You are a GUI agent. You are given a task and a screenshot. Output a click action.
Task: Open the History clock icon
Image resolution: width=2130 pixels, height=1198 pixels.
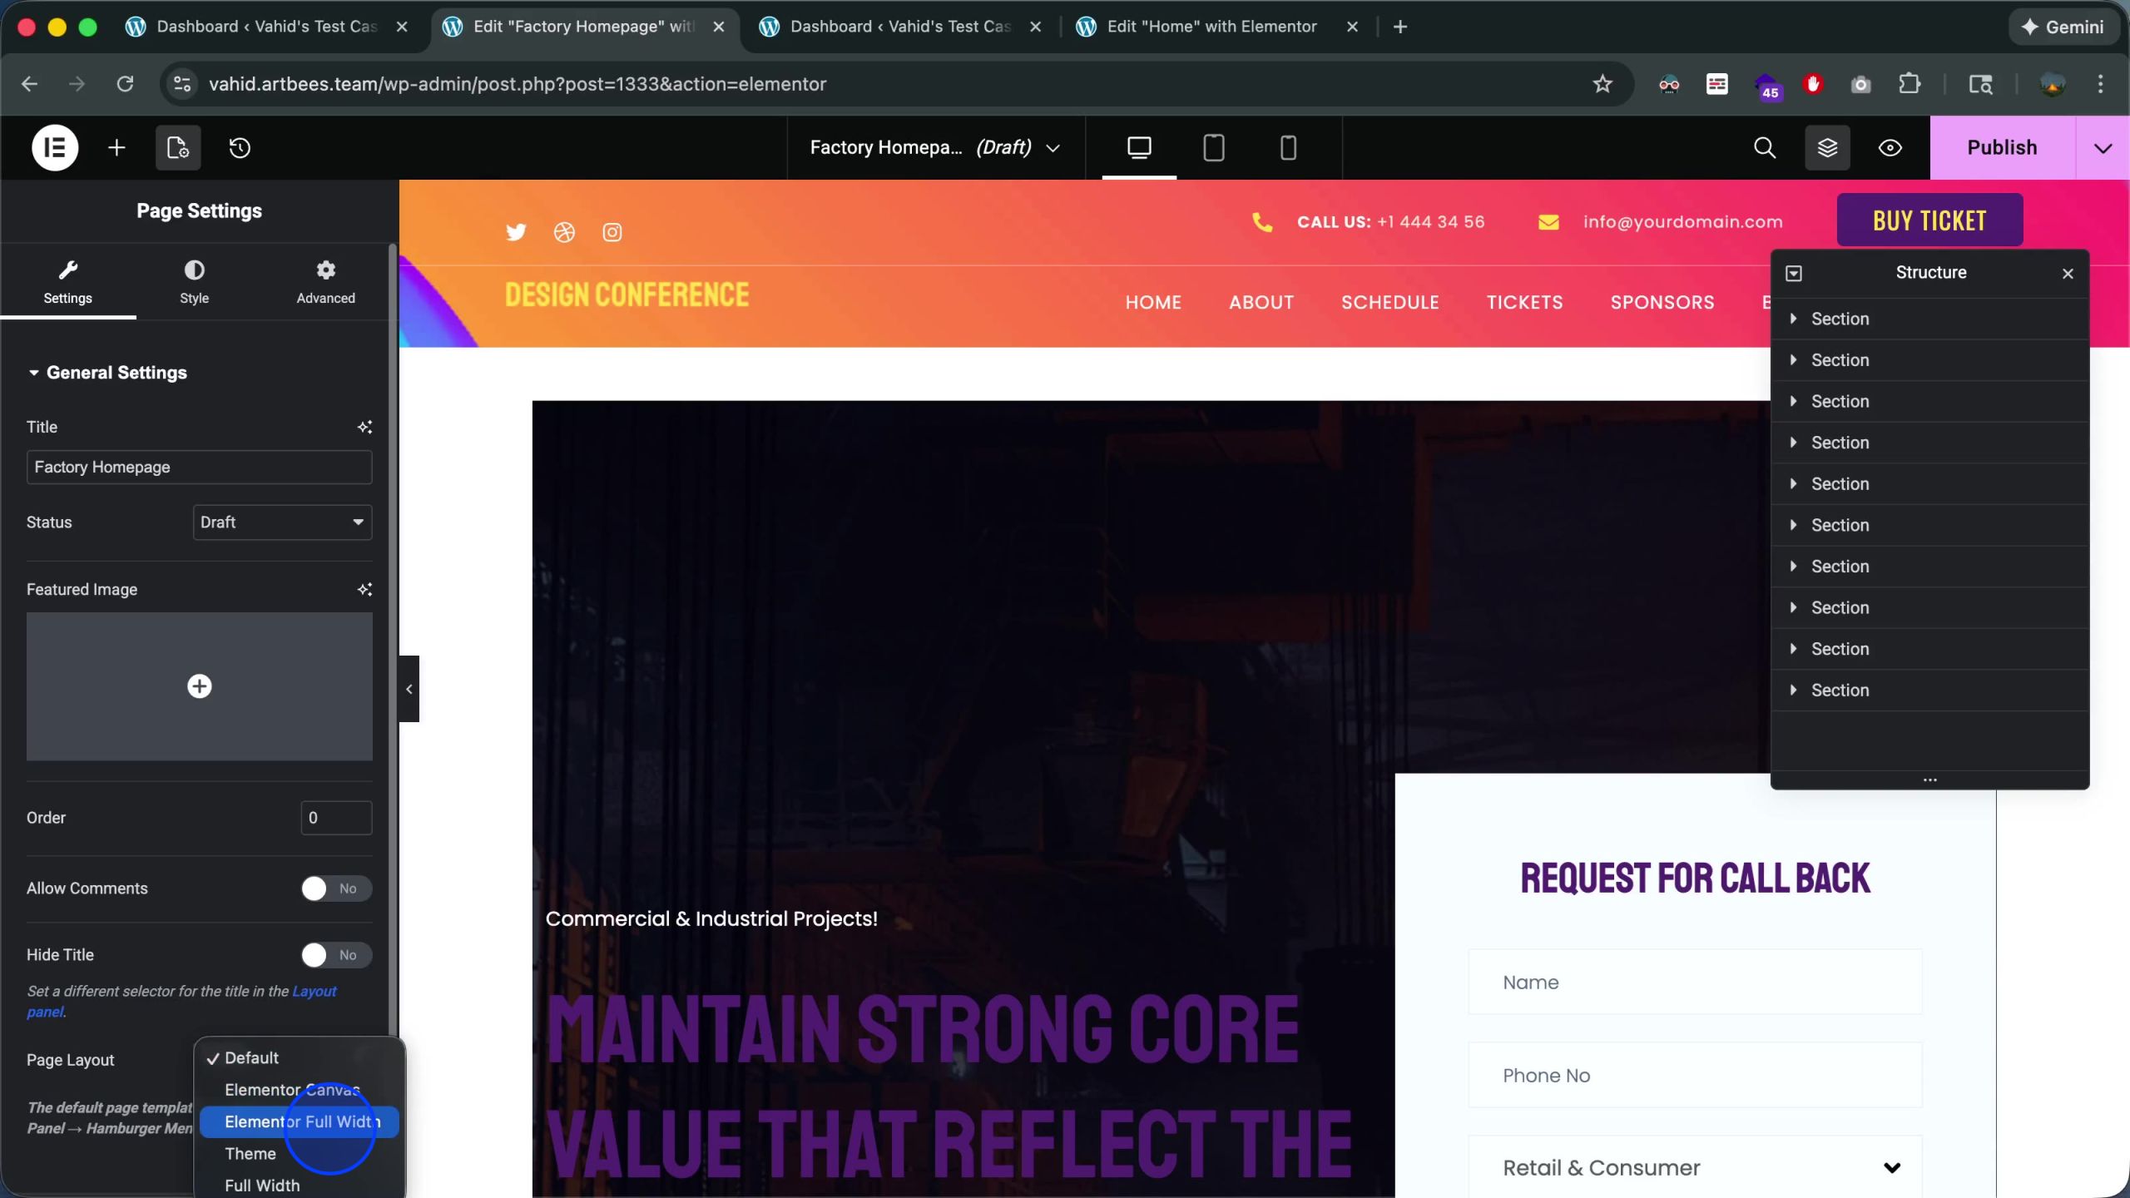pyautogui.click(x=240, y=148)
